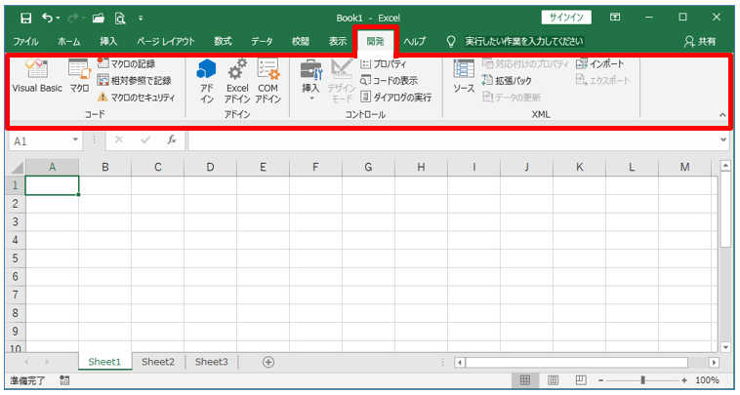The width and height of the screenshot is (740, 395).
Task: Click the vertical scrollbar down arrow
Action: [725, 347]
